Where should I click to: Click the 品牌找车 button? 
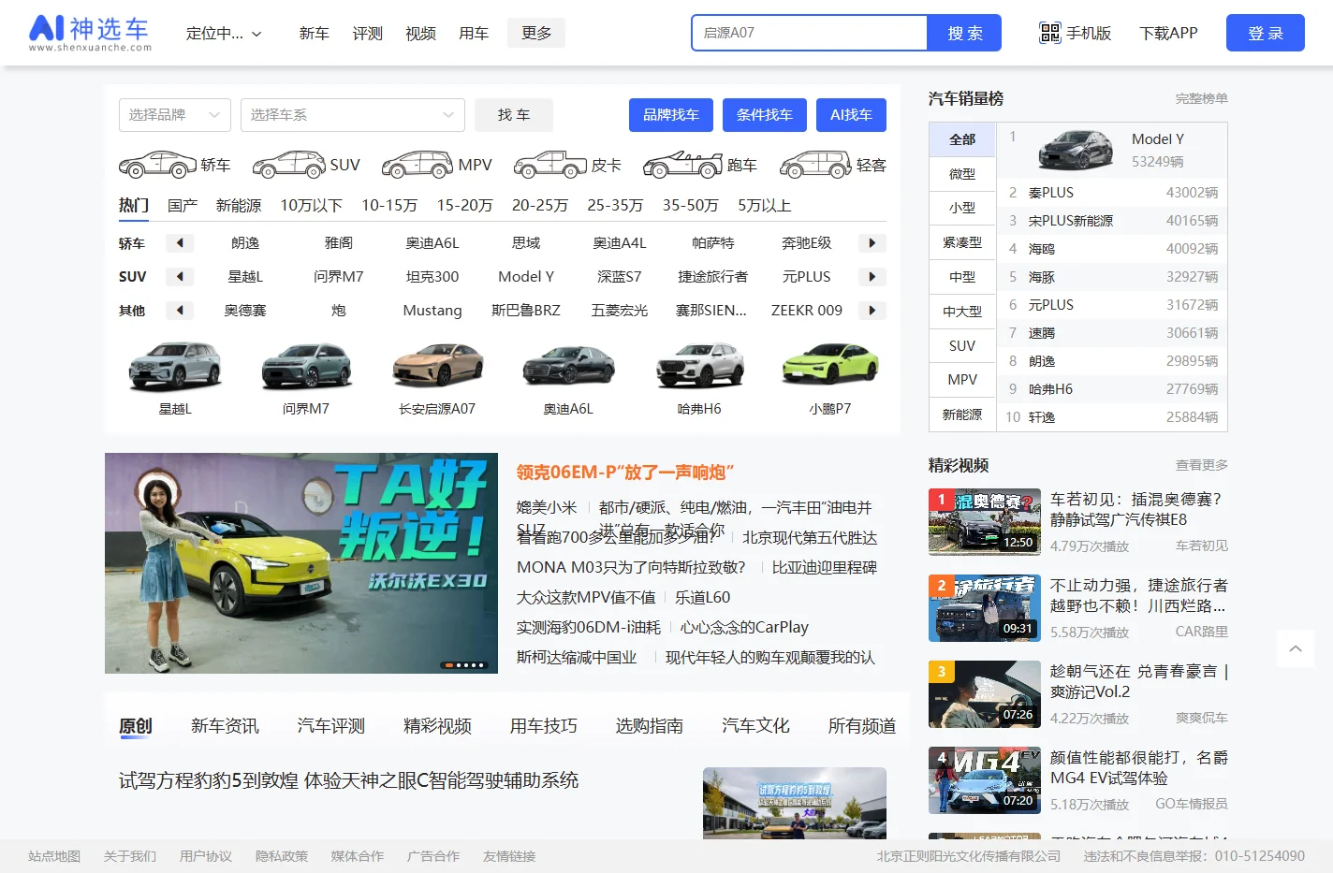(671, 115)
